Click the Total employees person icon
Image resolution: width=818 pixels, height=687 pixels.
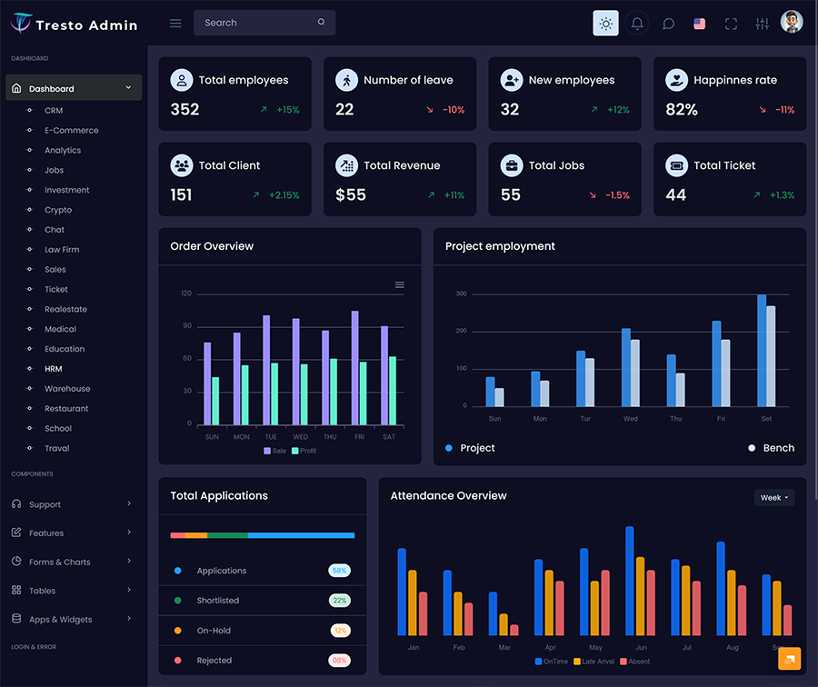tap(182, 80)
